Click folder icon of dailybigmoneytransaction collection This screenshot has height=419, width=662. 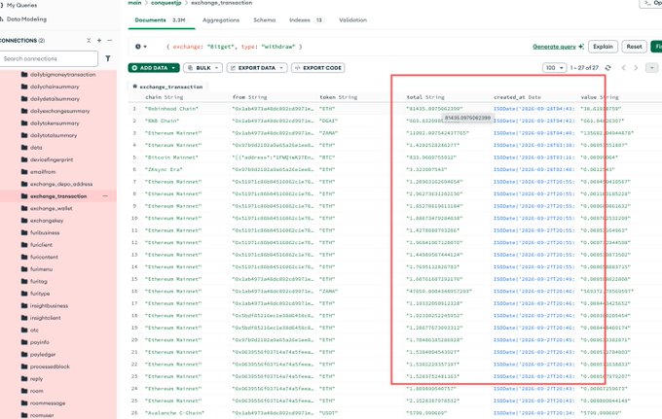pos(24,75)
